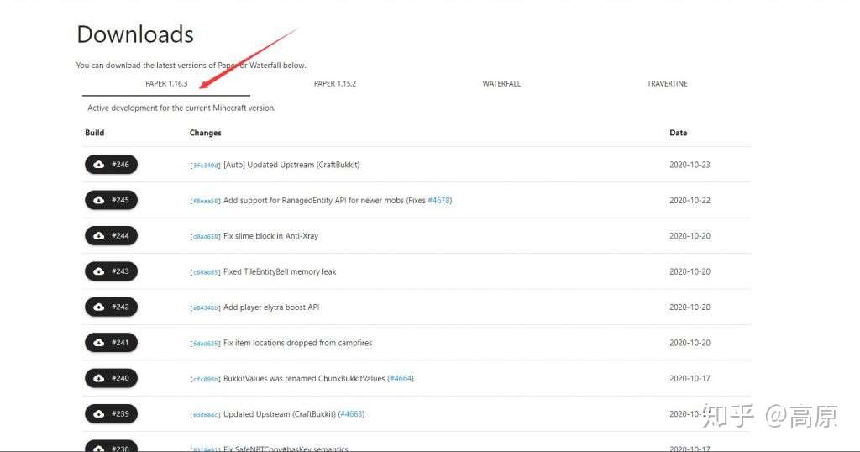The image size is (860, 452).
Task: Open commit link for RangedEntity API change
Action: click(205, 201)
